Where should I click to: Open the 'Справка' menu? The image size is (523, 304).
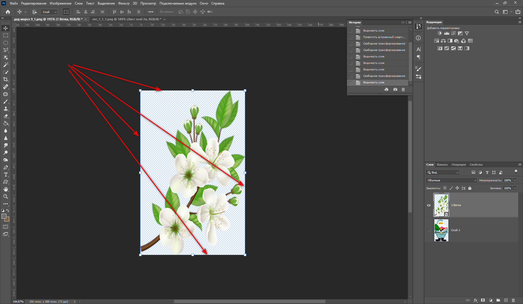pos(218,3)
